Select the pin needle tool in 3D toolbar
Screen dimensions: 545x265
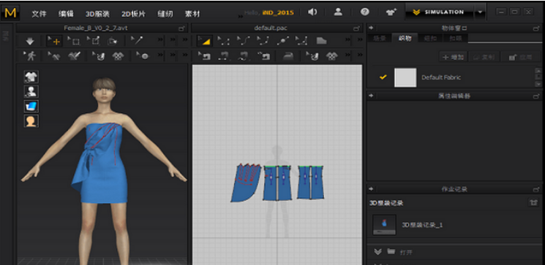pos(137,41)
